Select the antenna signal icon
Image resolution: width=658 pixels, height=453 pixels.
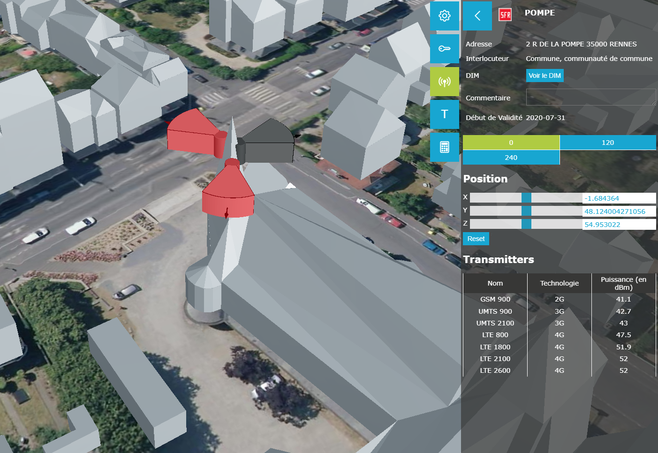point(444,82)
